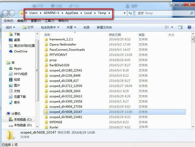Viewport: 195px width, 147px height.
Task: Click navigation pane scroll down arrow
Action: coord(37,127)
